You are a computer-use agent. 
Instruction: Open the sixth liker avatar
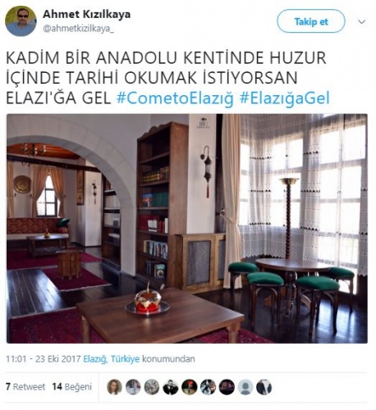208,387
